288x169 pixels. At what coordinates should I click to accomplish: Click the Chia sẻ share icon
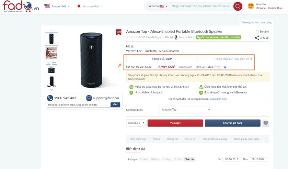tap(257, 38)
